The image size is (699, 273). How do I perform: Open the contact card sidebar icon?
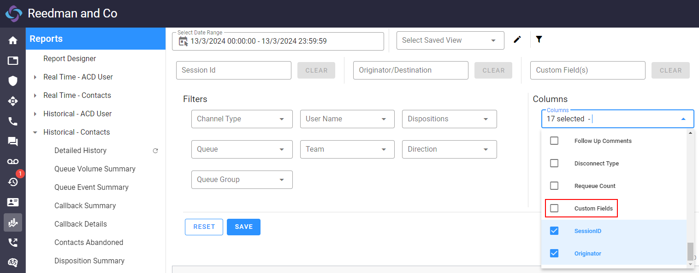(x=13, y=202)
